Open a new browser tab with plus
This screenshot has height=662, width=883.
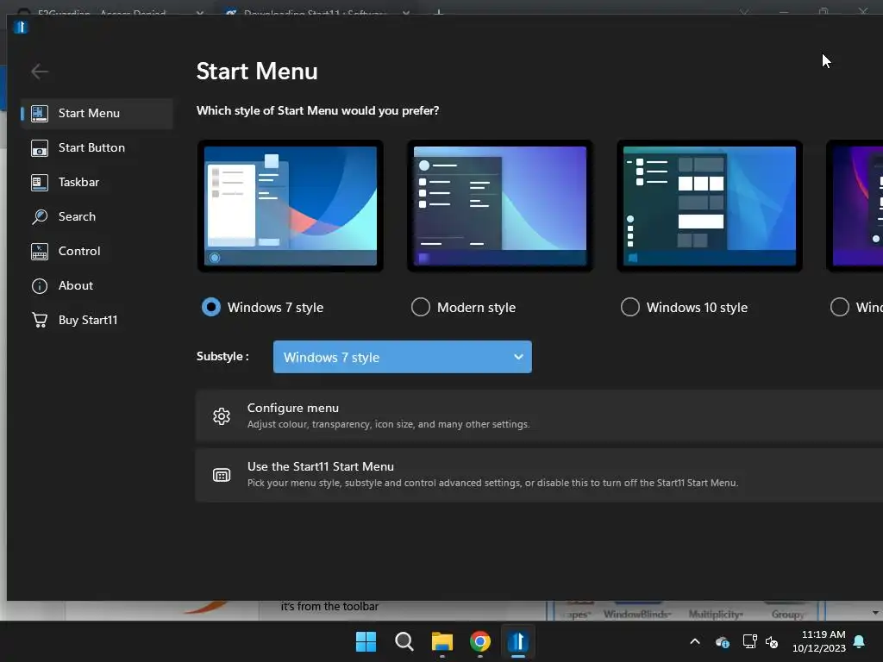[439, 12]
